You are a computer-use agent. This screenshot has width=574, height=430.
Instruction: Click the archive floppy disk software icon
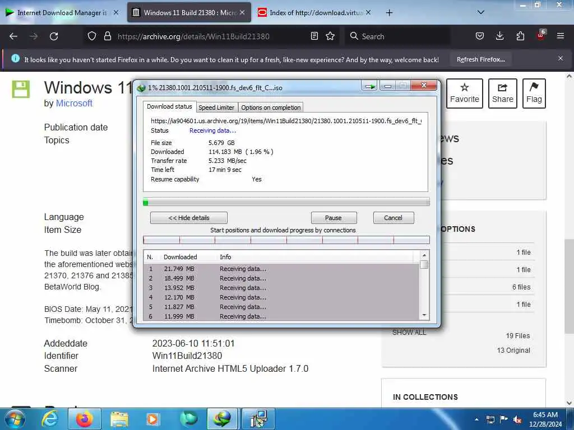coord(21,89)
